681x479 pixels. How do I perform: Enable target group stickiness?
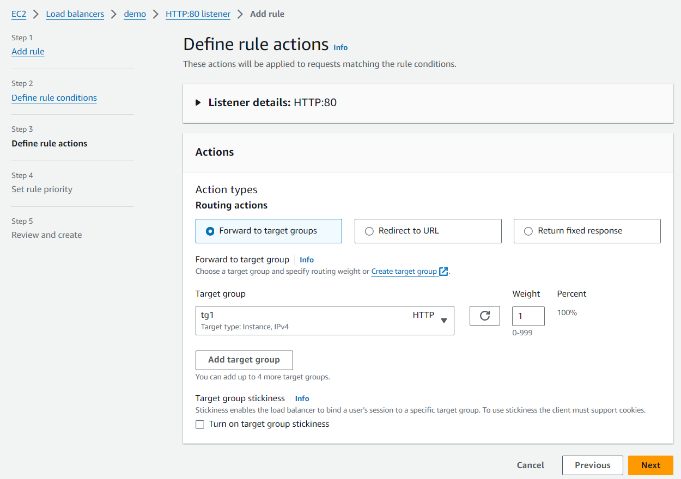pos(200,423)
